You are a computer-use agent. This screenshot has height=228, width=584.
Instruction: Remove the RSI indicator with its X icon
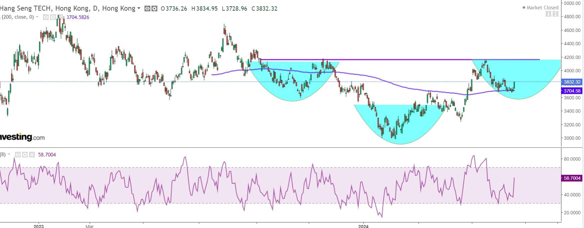pos(32,155)
